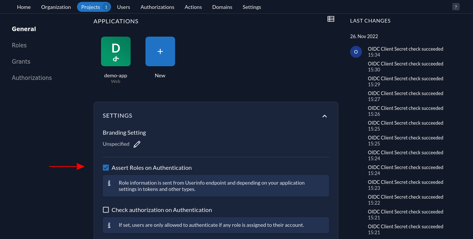
Task: Open the Organization tab
Action: click(56, 7)
